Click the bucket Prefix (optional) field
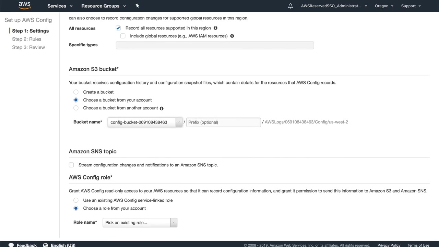The width and height of the screenshot is (439, 247). point(223,122)
